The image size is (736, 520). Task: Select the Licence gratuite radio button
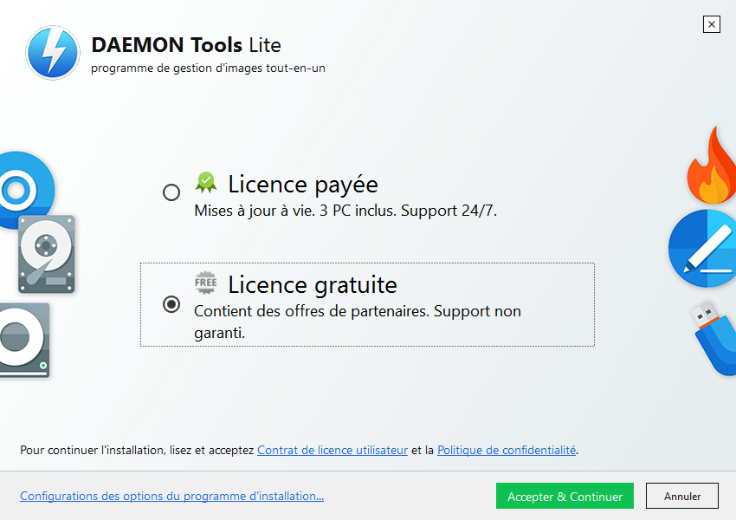tap(171, 304)
